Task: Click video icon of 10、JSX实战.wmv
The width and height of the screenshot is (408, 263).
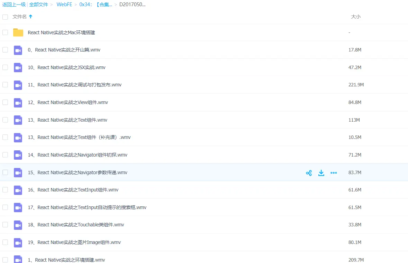Action: tap(18, 68)
